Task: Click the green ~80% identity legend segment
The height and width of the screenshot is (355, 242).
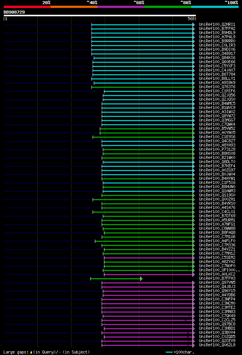Action: point(168,7)
